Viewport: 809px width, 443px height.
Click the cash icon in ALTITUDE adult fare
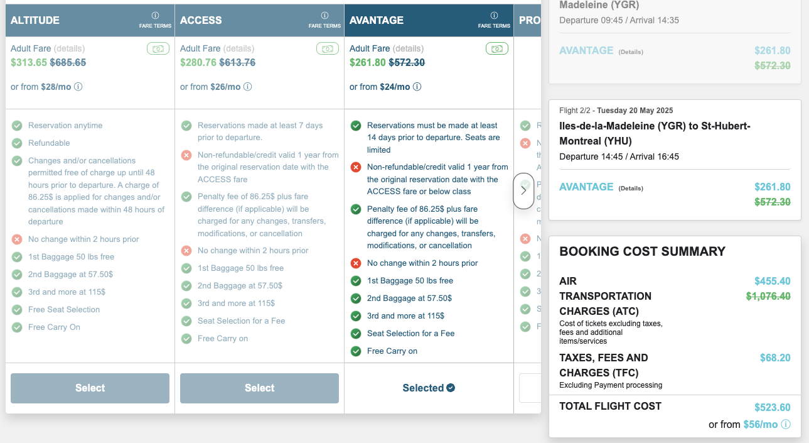(158, 48)
